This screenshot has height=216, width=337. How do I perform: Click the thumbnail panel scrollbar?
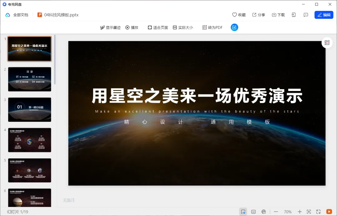tap(55, 60)
